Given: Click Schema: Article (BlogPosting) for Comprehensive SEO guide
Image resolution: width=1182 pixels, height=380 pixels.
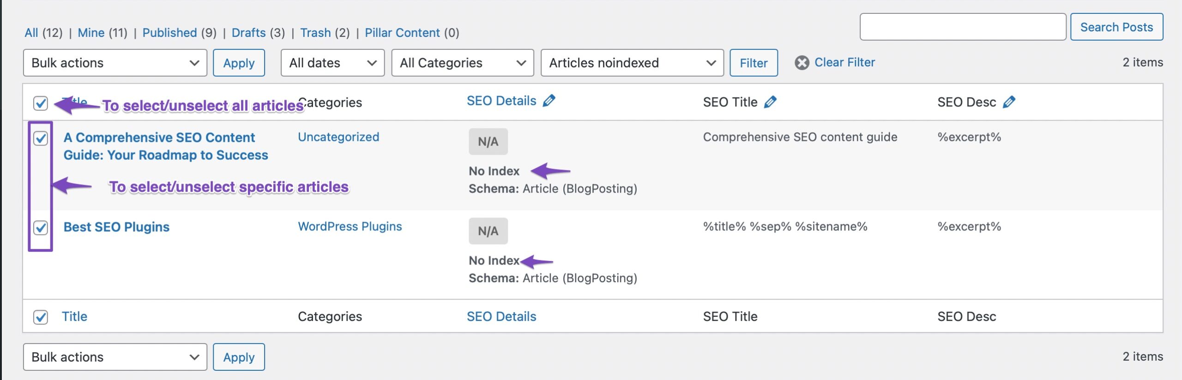Looking at the screenshot, I should pos(553,189).
